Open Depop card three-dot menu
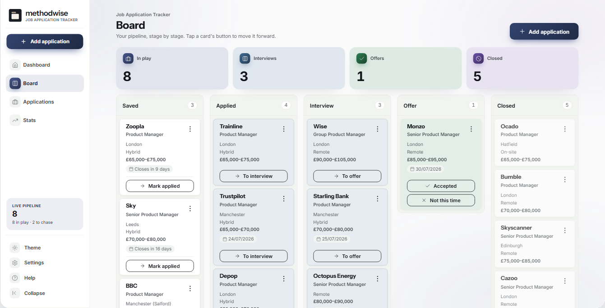Screen dimensions: 605x308 284,279
